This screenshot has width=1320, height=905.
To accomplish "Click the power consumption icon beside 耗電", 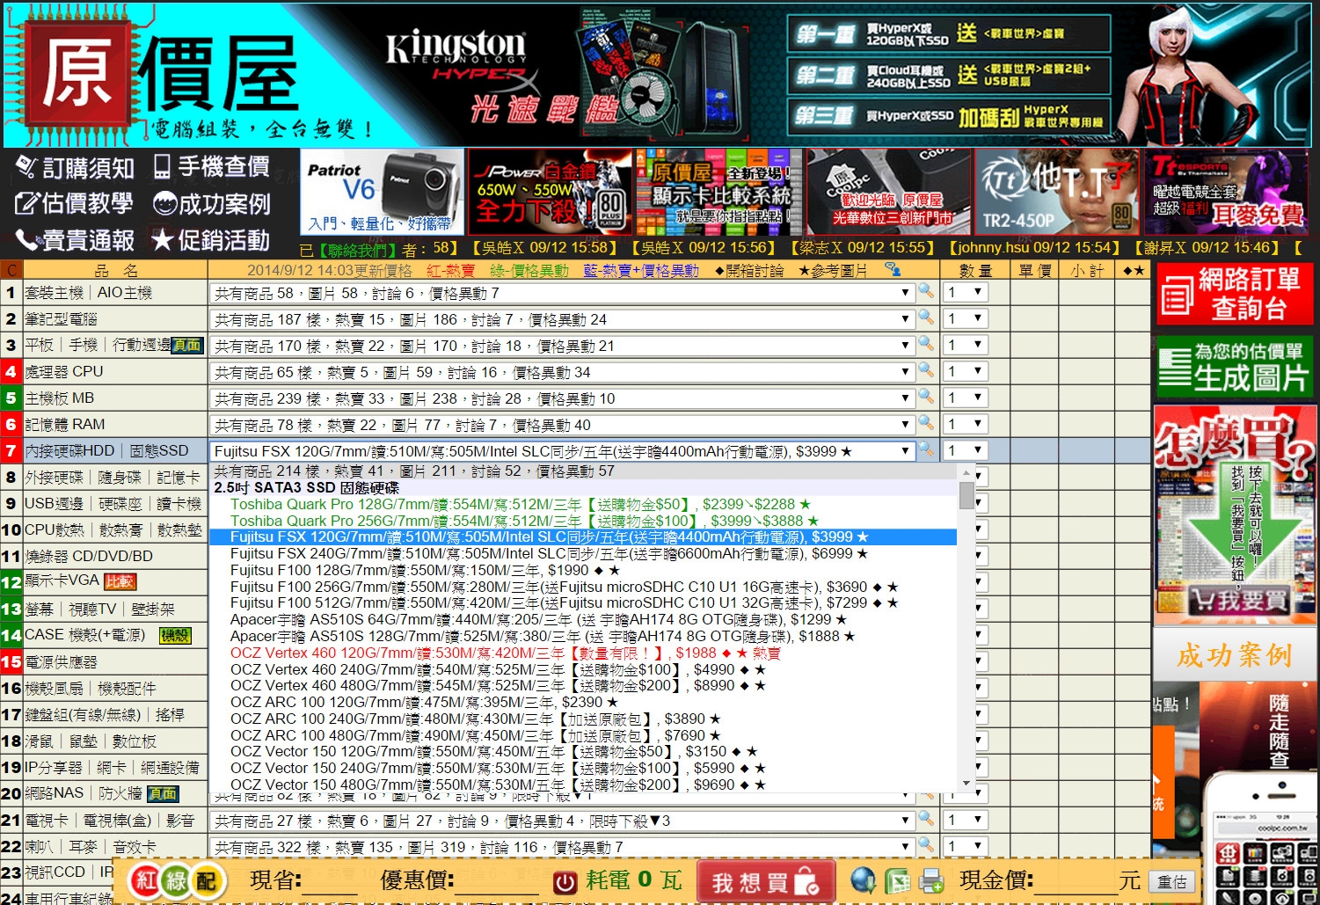I will click(565, 881).
